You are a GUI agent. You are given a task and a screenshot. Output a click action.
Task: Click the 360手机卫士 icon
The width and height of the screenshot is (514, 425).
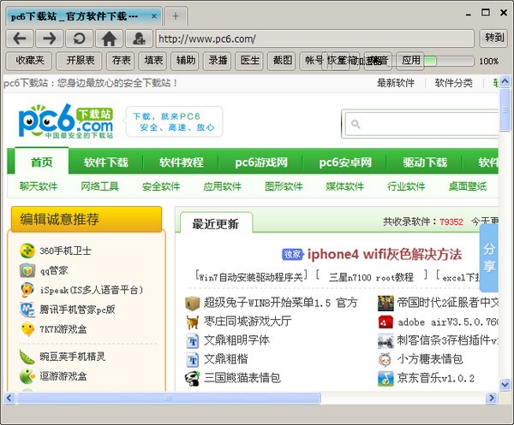[x=27, y=251]
